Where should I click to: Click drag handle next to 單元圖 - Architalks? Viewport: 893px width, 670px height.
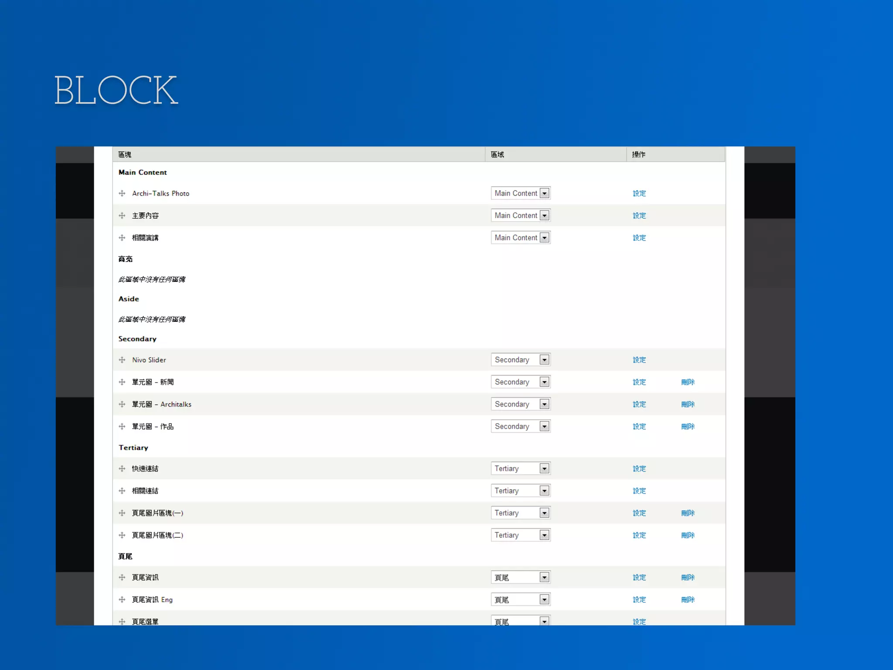(122, 404)
